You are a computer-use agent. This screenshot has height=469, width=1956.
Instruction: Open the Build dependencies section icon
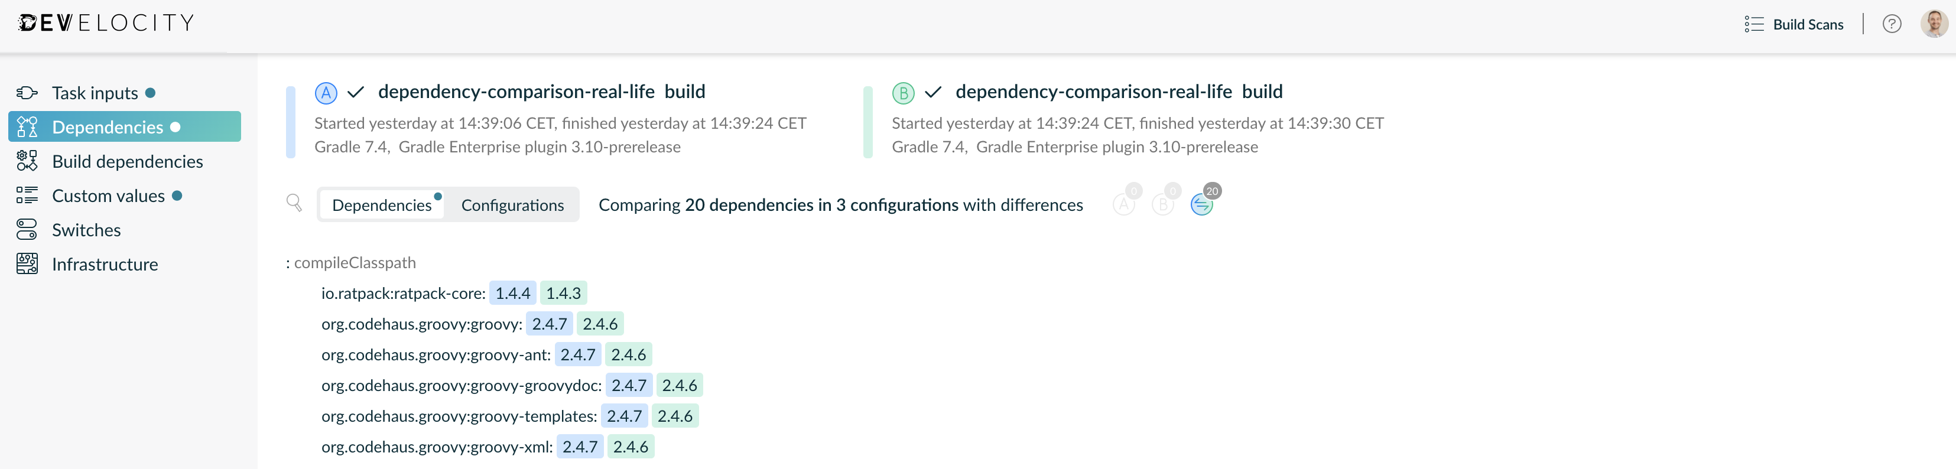point(26,161)
